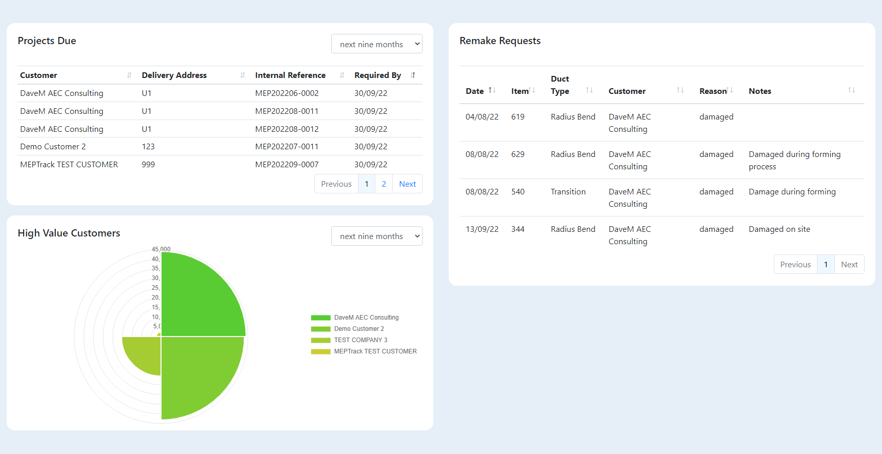Toggle TEST COMPANY 3 legend item

[x=360, y=340]
